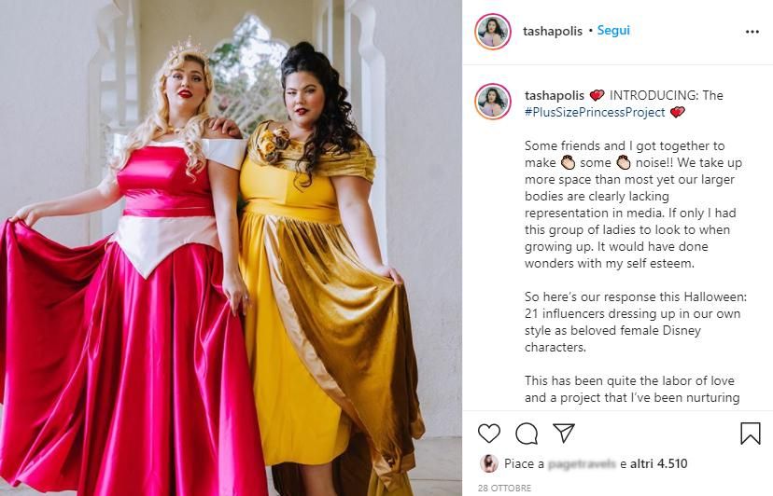This screenshot has height=496, width=773.
Task: Open the #PlusSizePrincessProject hashtag
Action: point(595,112)
